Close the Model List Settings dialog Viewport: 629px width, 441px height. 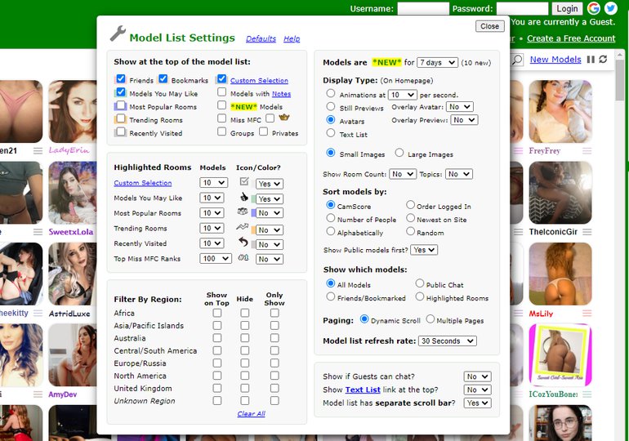click(x=490, y=26)
